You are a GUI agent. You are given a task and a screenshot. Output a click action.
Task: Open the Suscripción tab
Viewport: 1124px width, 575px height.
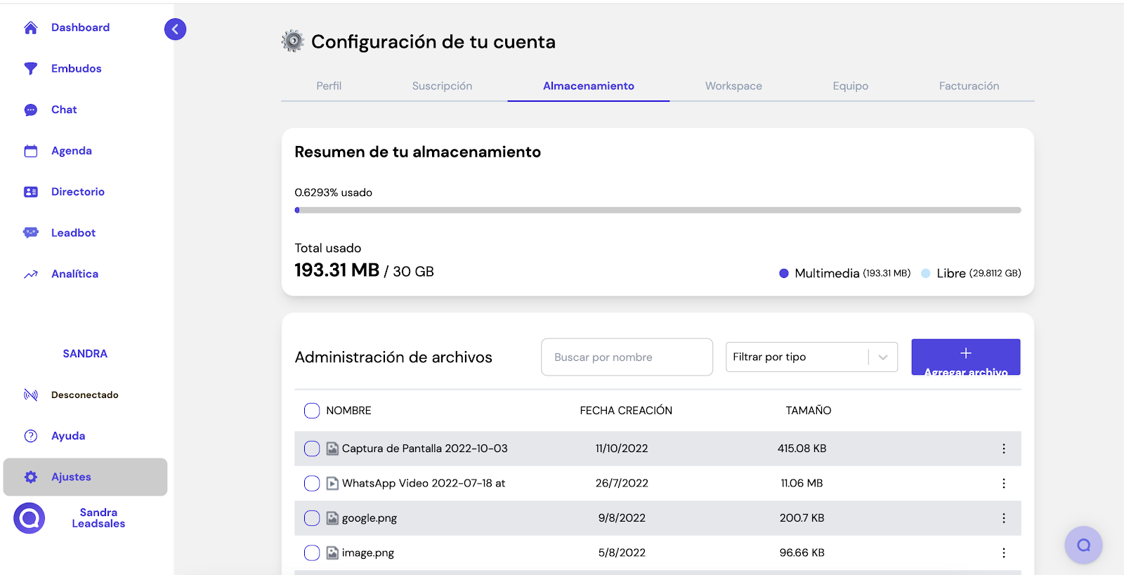pyautogui.click(x=442, y=86)
